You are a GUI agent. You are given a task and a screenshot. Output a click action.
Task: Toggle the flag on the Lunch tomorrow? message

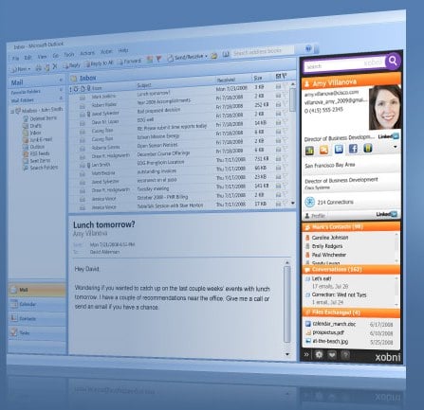click(x=285, y=85)
